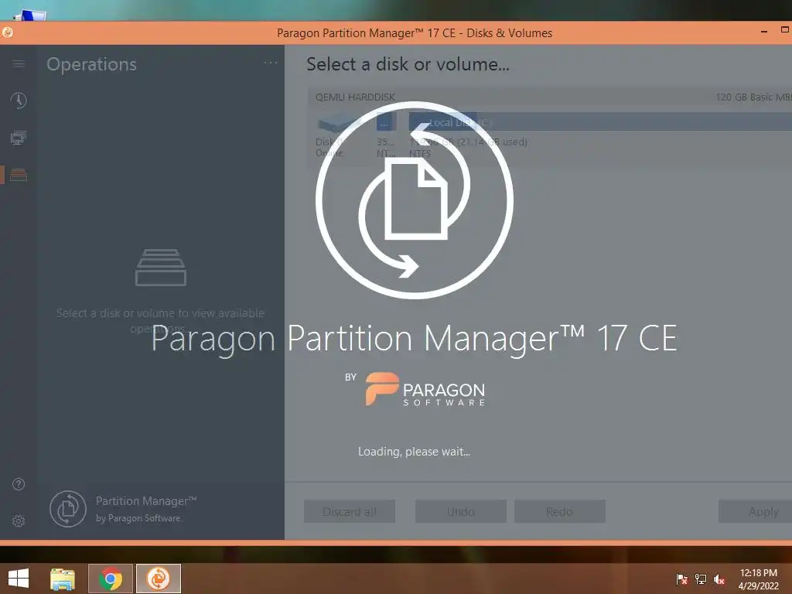Click the network tray icon
Image resolution: width=792 pixels, height=594 pixels.
(701, 579)
